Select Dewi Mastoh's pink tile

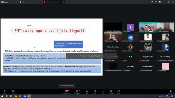click(165, 66)
